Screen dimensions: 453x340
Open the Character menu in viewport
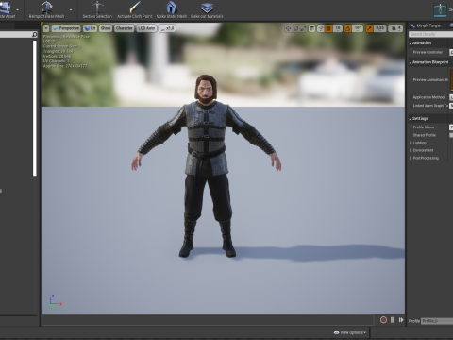pos(124,28)
